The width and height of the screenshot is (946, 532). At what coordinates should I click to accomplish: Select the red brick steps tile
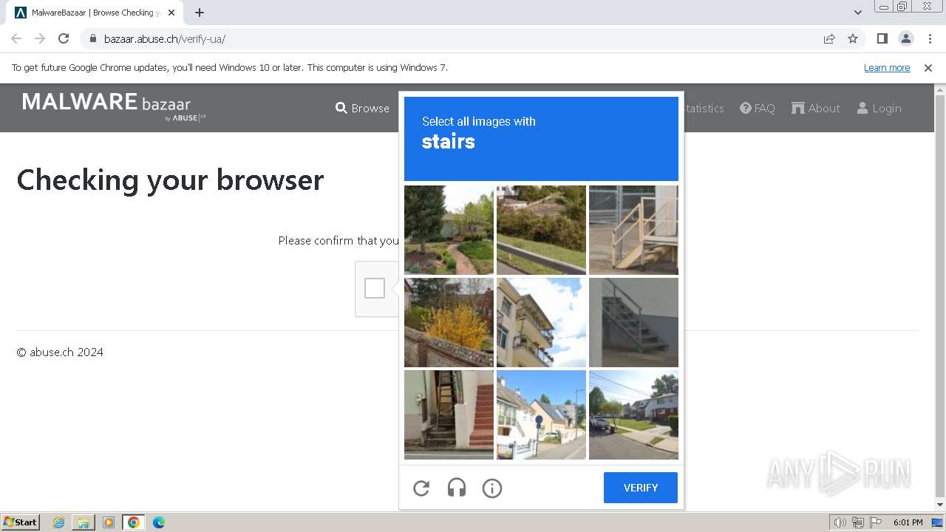pyautogui.click(x=449, y=415)
